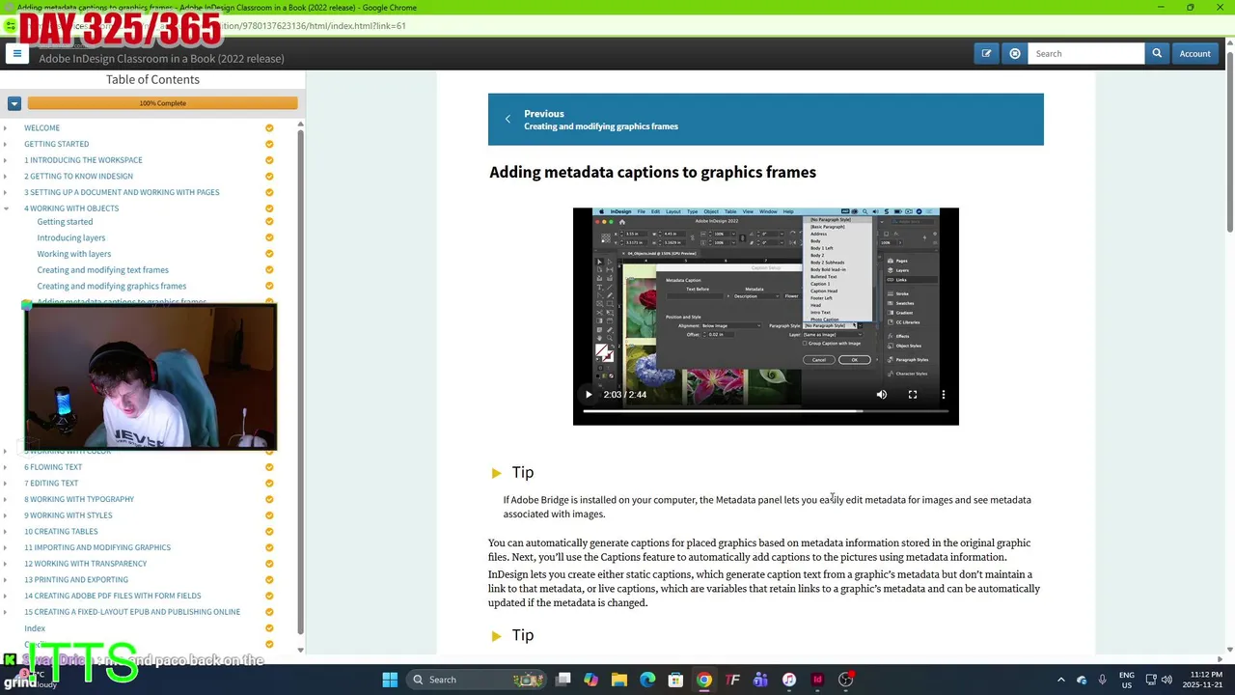The image size is (1235, 695).
Task: Open the Account button
Action: click(1194, 54)
